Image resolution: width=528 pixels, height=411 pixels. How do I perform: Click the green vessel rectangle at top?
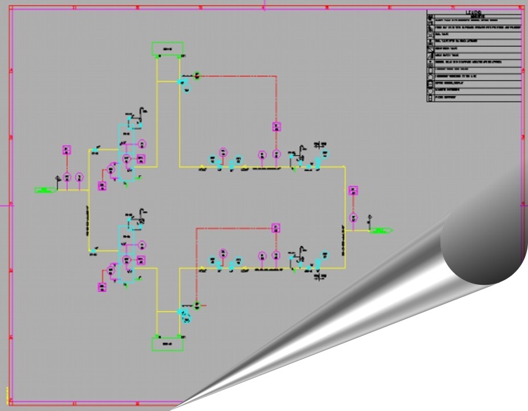coord(167,49)
